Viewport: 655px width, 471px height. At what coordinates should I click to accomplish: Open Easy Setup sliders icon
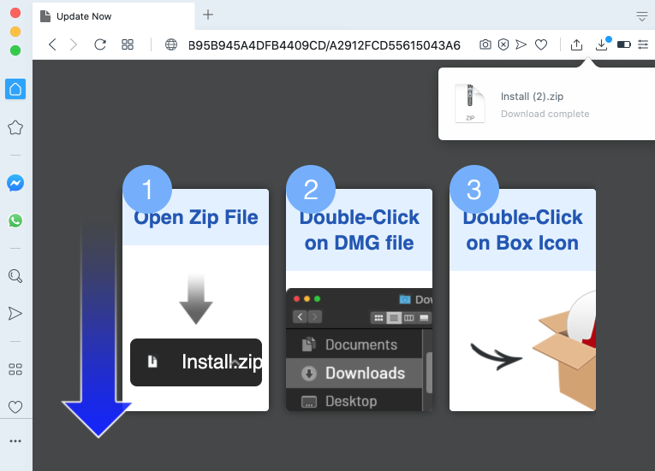pos(643,44)
